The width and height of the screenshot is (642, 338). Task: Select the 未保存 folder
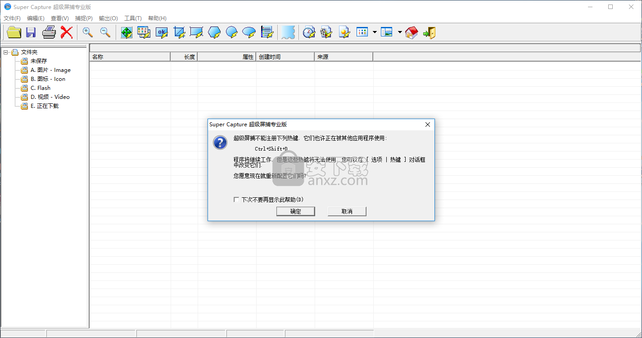click(x=39, y=61)
